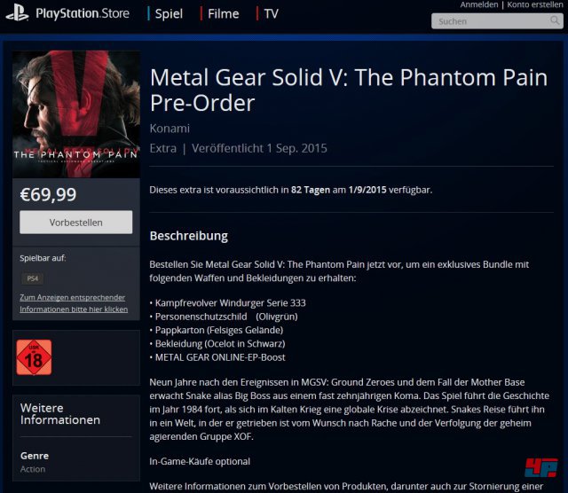
Task: Click the USK 18 age rating badge
Action: 34,357
